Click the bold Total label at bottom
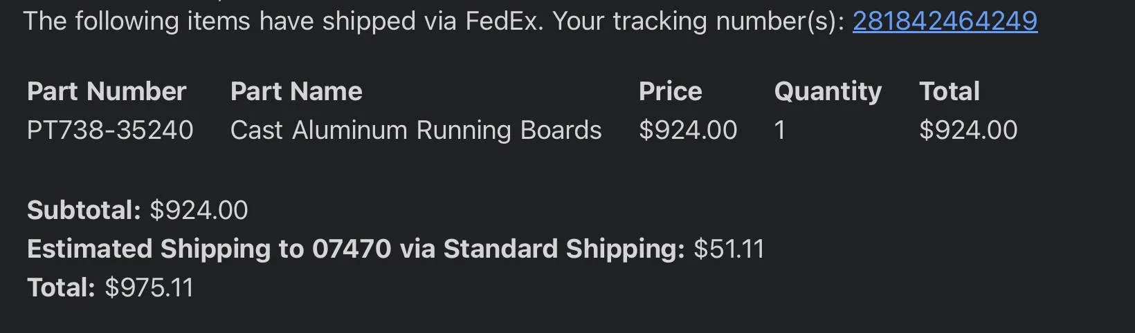 point(61,287)
